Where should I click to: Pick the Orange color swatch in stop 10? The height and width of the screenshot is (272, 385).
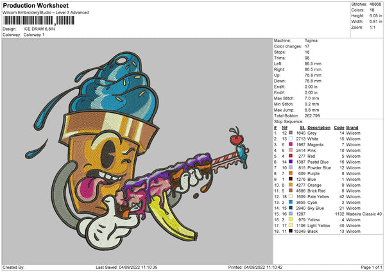pos(291,185)
